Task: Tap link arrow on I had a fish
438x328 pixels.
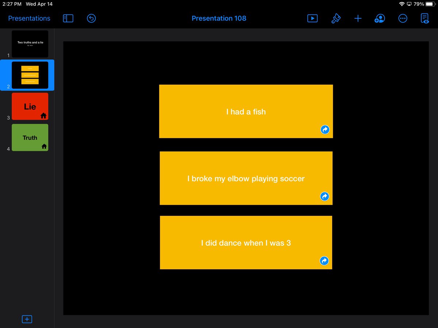Action: (x=325, y=130)
